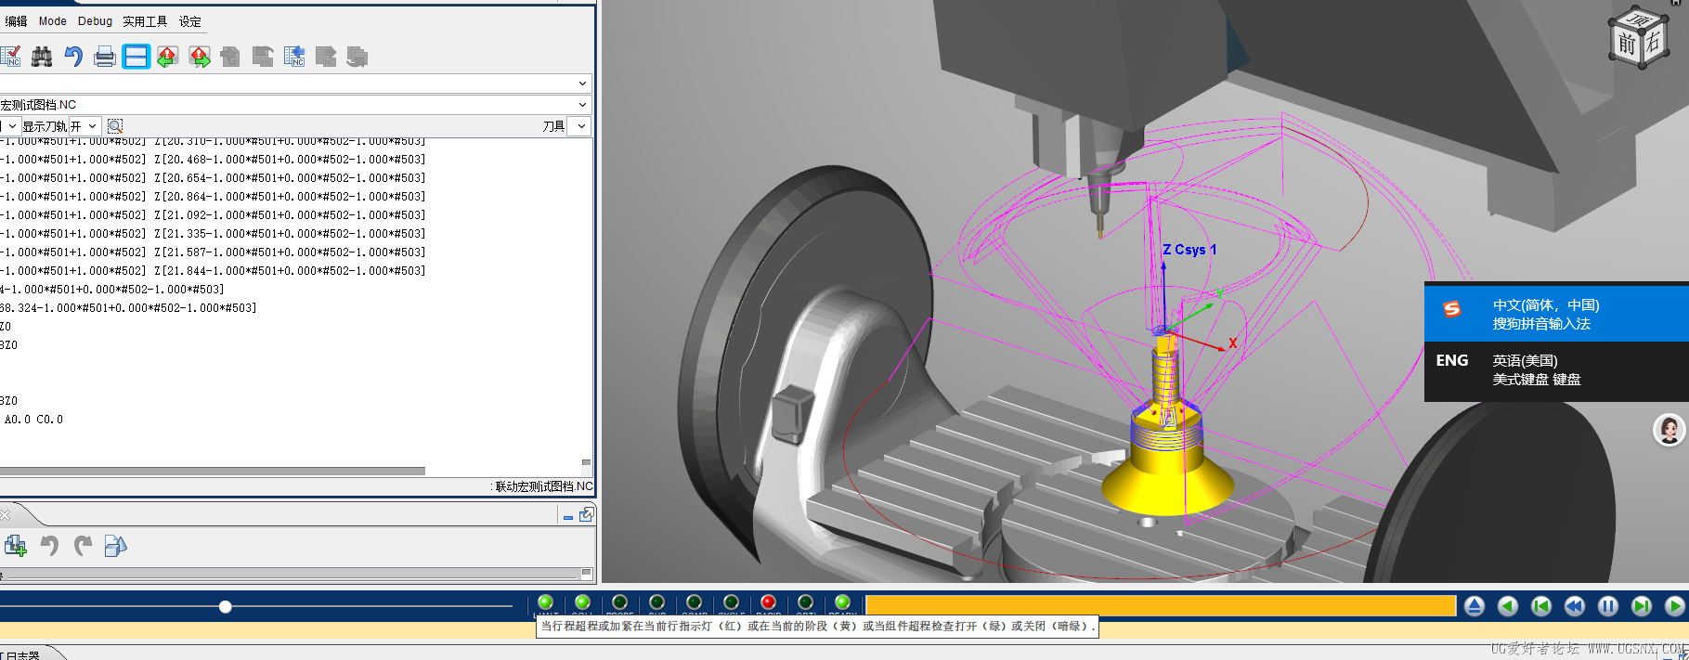Toggle the green READY indicator light

[843, 602]
